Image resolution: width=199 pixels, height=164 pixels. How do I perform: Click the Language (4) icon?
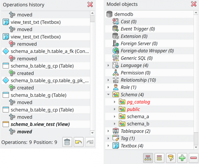[116, 65]
